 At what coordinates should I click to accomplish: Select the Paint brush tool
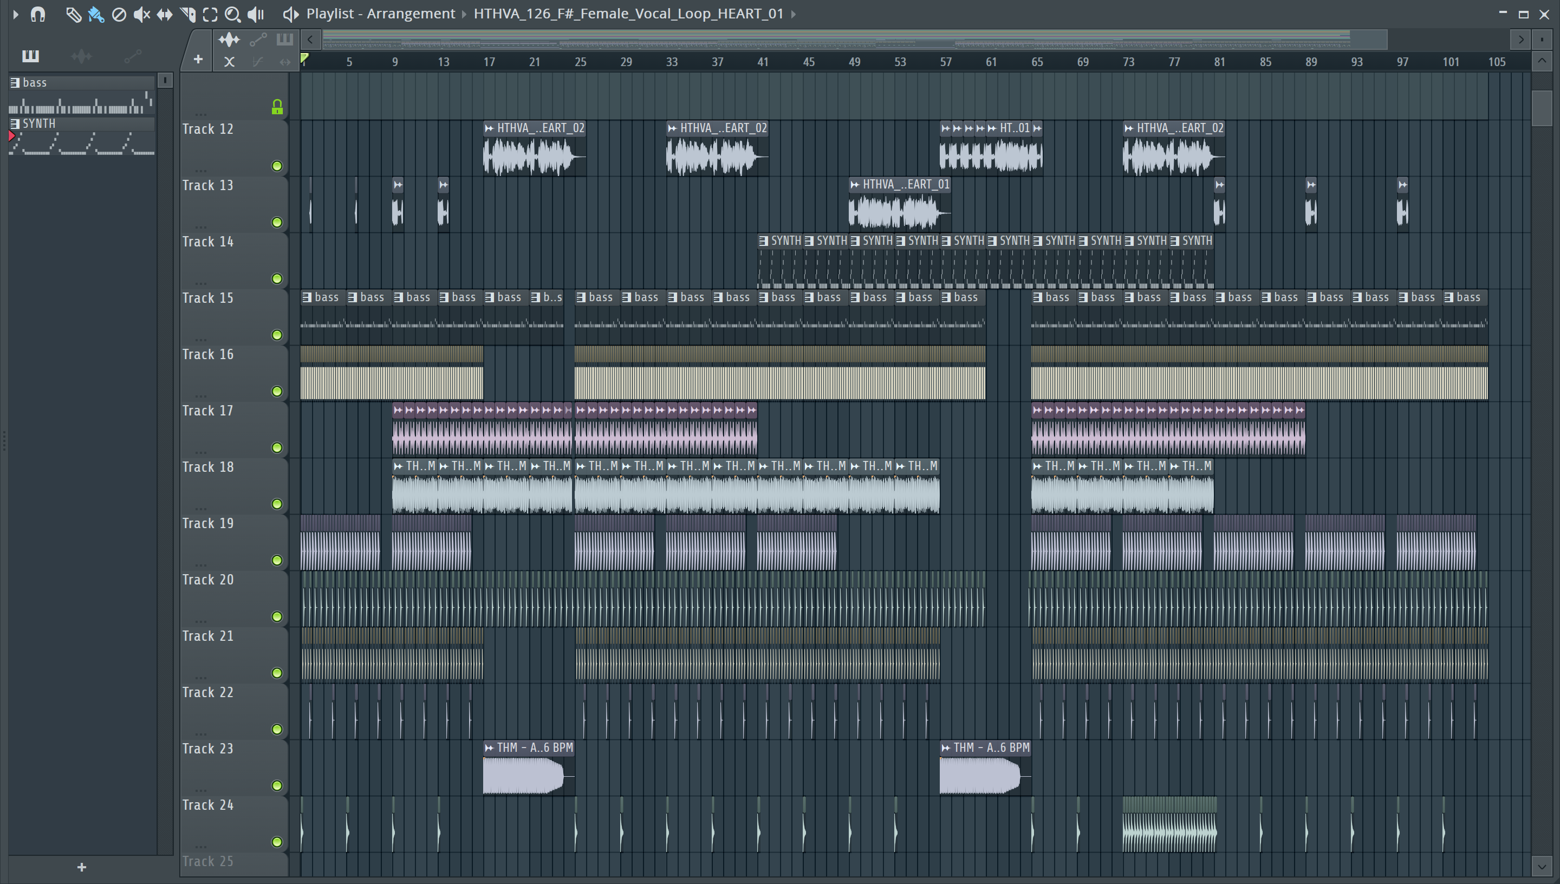coord(96,14)
